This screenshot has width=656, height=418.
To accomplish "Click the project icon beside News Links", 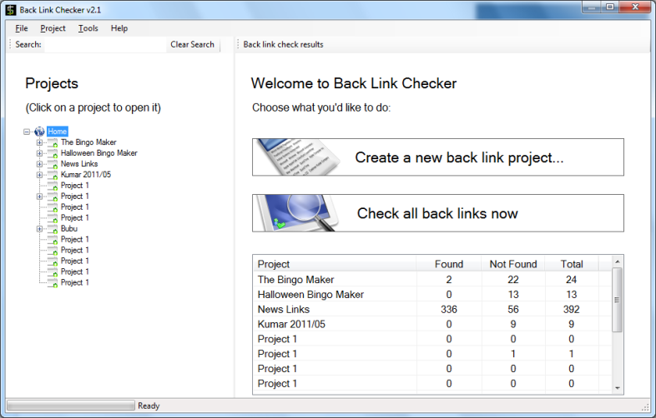I will click(x=53, y=165).
